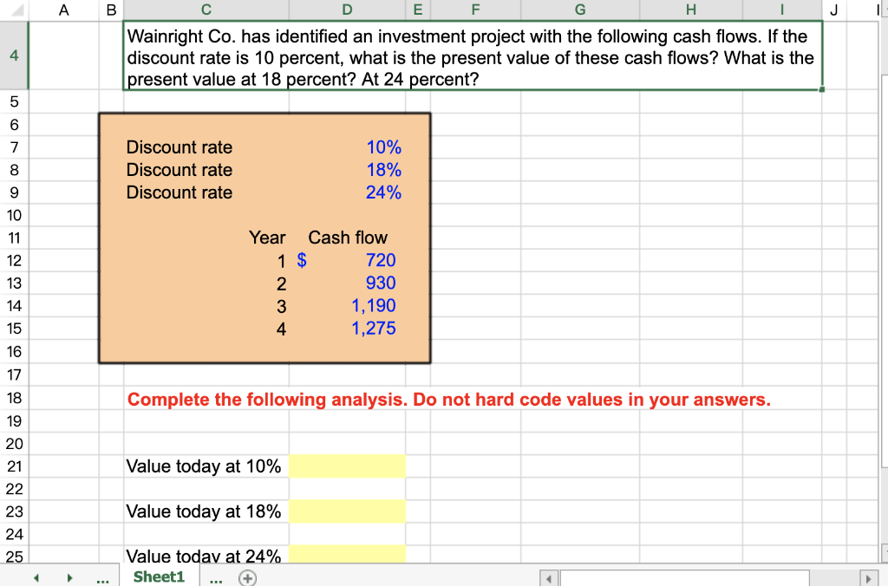The image size is (888, 586).
Task: Select column header J
Action: [833, 9]
